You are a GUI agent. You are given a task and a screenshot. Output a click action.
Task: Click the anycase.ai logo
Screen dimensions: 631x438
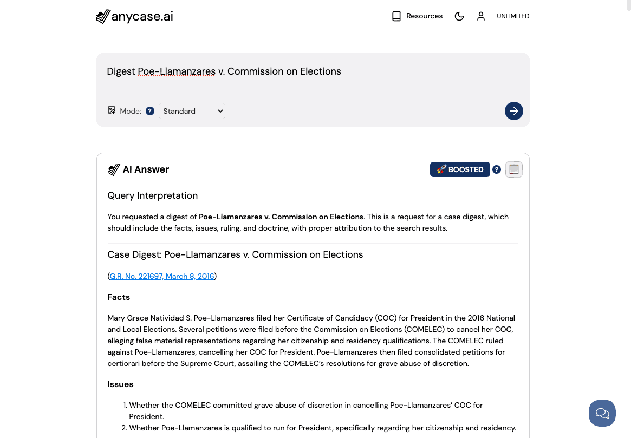pos(135,16)
